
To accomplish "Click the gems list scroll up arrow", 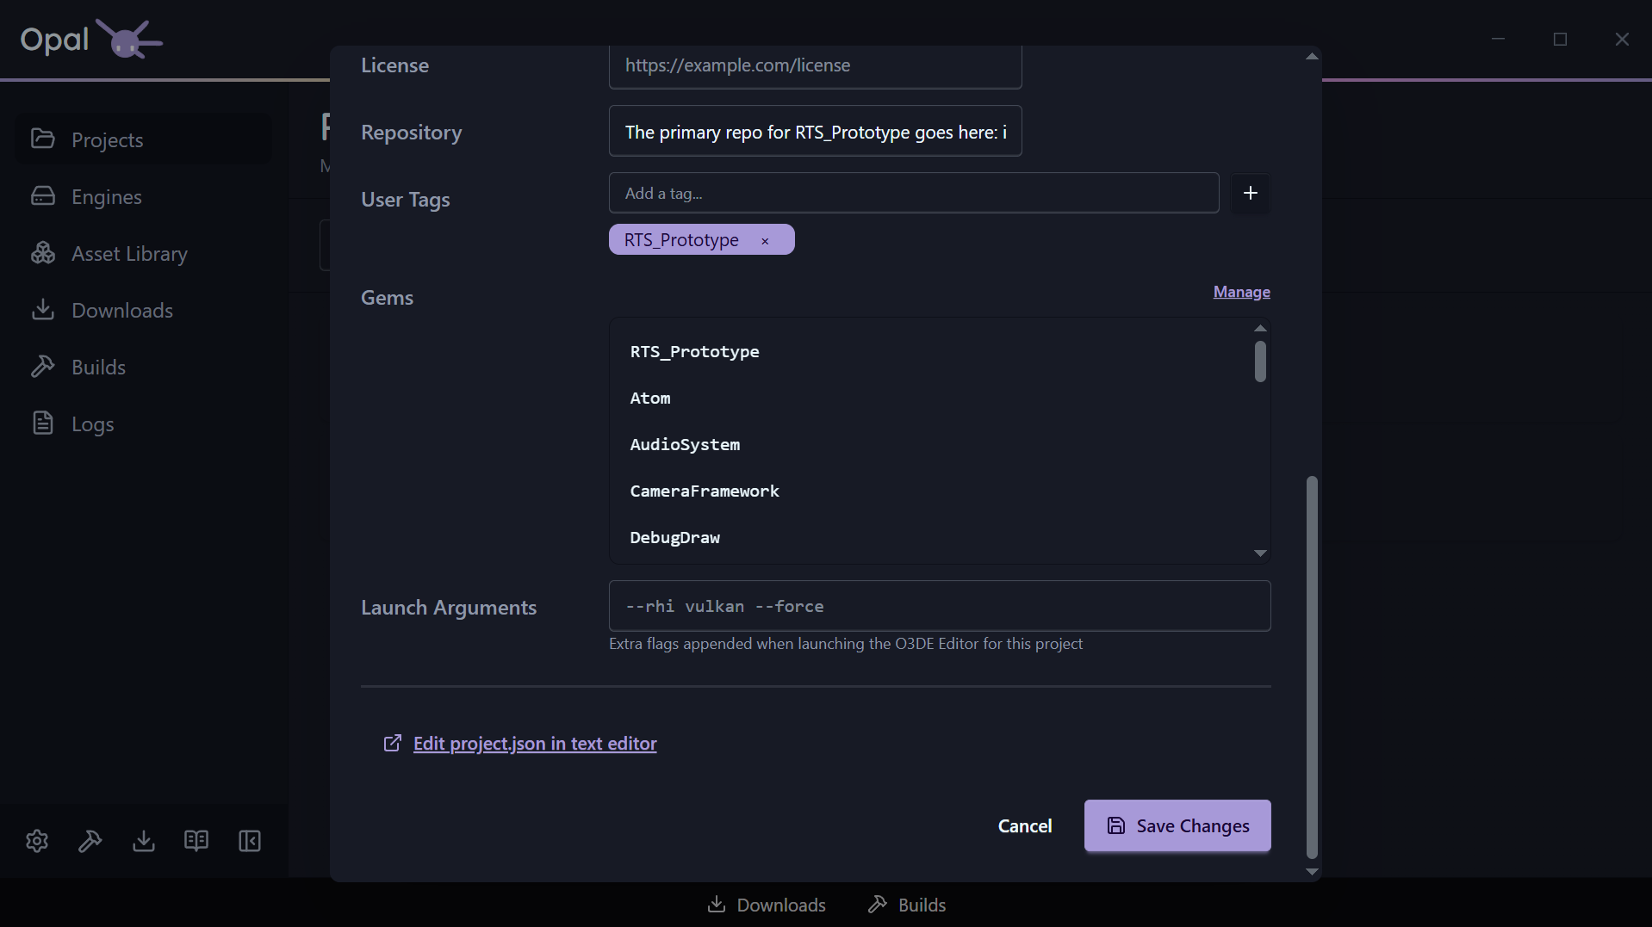I will (x=1260, y=328).
